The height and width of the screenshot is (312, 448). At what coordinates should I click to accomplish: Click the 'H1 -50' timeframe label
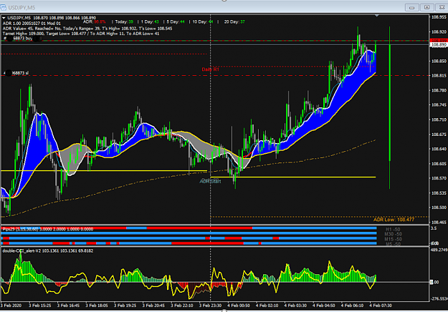[x=393, y=230]
